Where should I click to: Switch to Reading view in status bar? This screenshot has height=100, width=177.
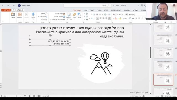(x=30, y=96)
